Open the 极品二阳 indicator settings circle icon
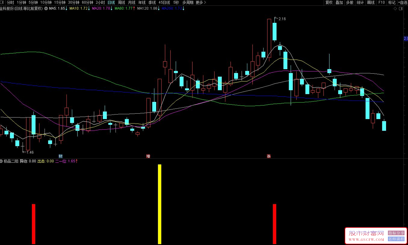 click(x=2, y=161)
